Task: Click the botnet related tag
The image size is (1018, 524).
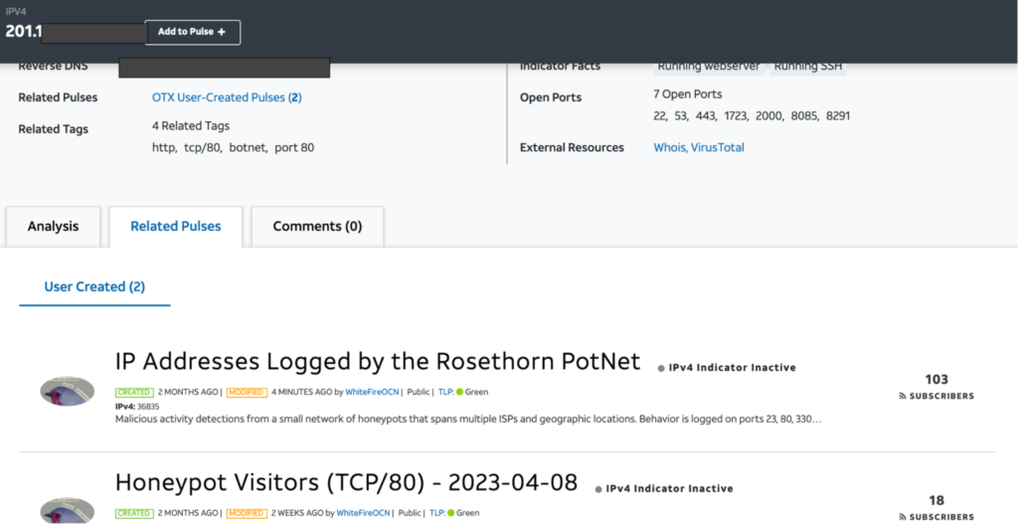Action: click(x=248, y=147)
